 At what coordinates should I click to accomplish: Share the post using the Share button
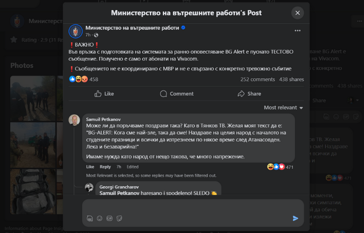(x=249, y=94)
